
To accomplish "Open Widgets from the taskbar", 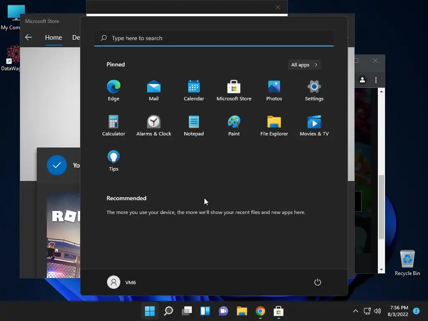I will (x=205, y=311).
